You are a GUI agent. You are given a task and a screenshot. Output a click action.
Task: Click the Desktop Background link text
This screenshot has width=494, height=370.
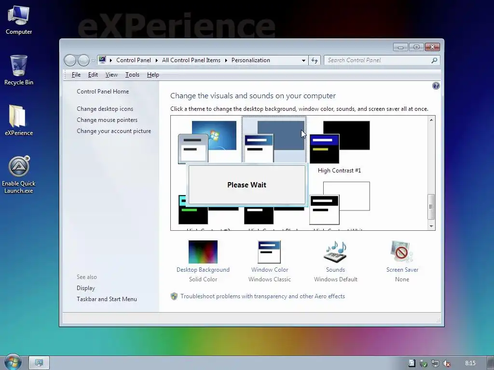[203, 270]
